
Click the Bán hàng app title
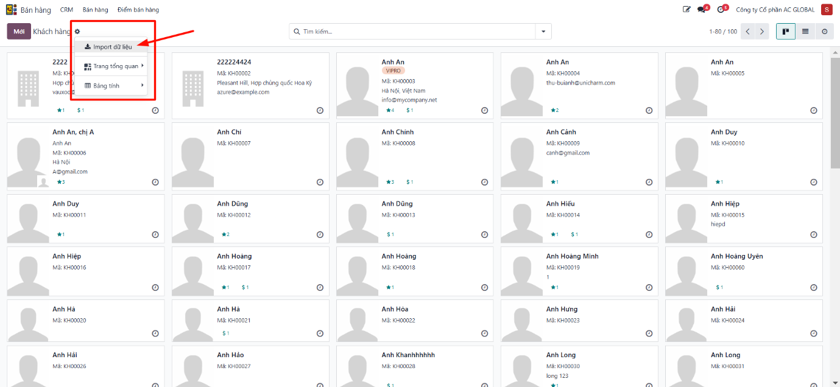36,10
